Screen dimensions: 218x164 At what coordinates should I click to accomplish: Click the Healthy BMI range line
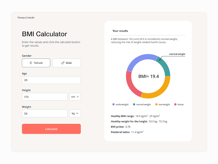coord(135,116)
